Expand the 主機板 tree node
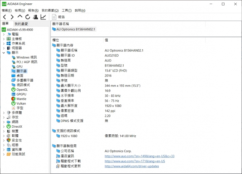 click(4, 39)
